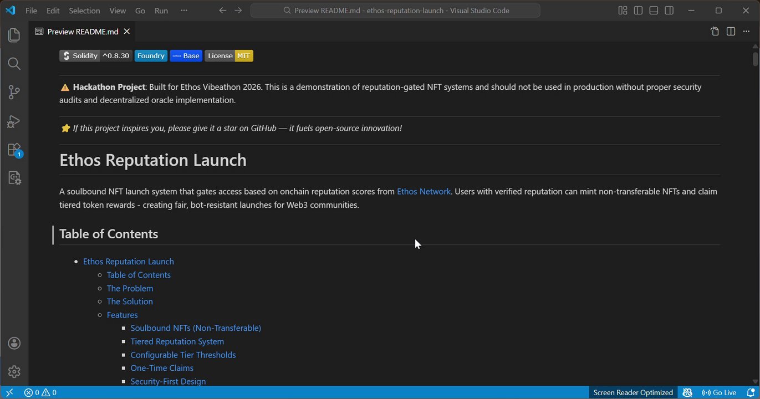Open the Go menu
The width and height of the screenshot is (760, 399).
click(x=140, y=11)
